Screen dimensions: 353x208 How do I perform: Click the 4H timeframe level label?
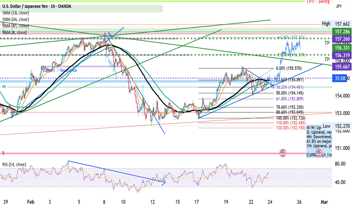tap(5, 87)
